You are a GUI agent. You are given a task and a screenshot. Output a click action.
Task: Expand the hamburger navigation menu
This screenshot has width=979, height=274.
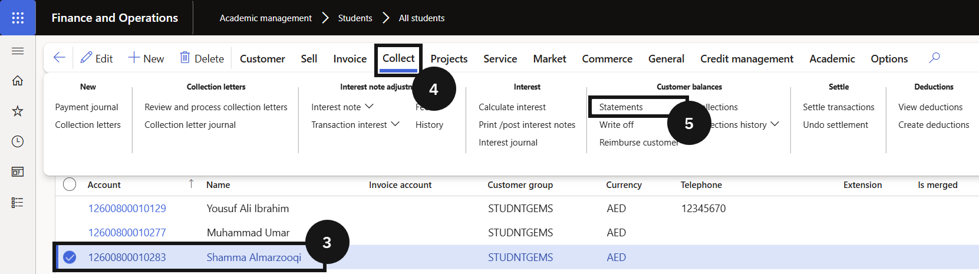coord(18,51)
